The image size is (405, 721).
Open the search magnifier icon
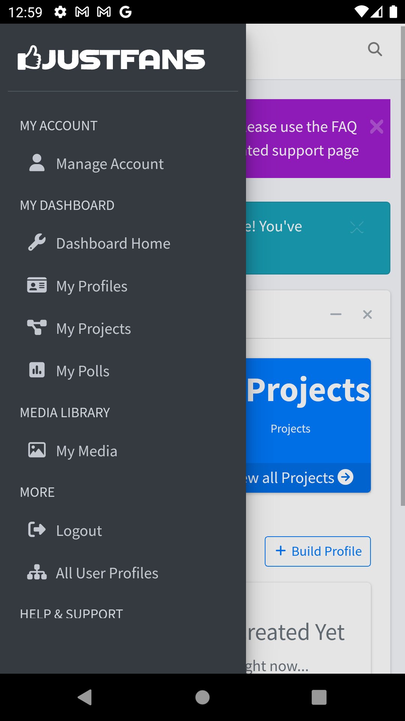coord(375,49)
